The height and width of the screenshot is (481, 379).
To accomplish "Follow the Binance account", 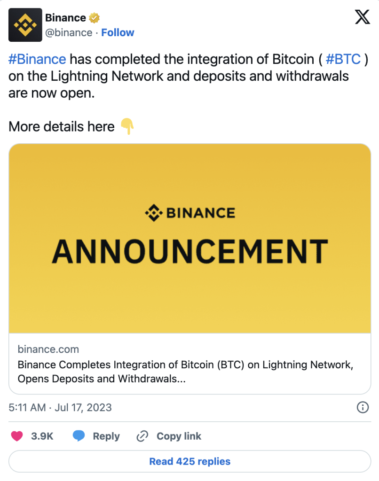I will [118, 32].
